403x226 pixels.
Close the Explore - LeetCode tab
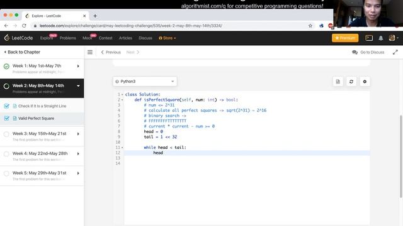click(84, 16)
